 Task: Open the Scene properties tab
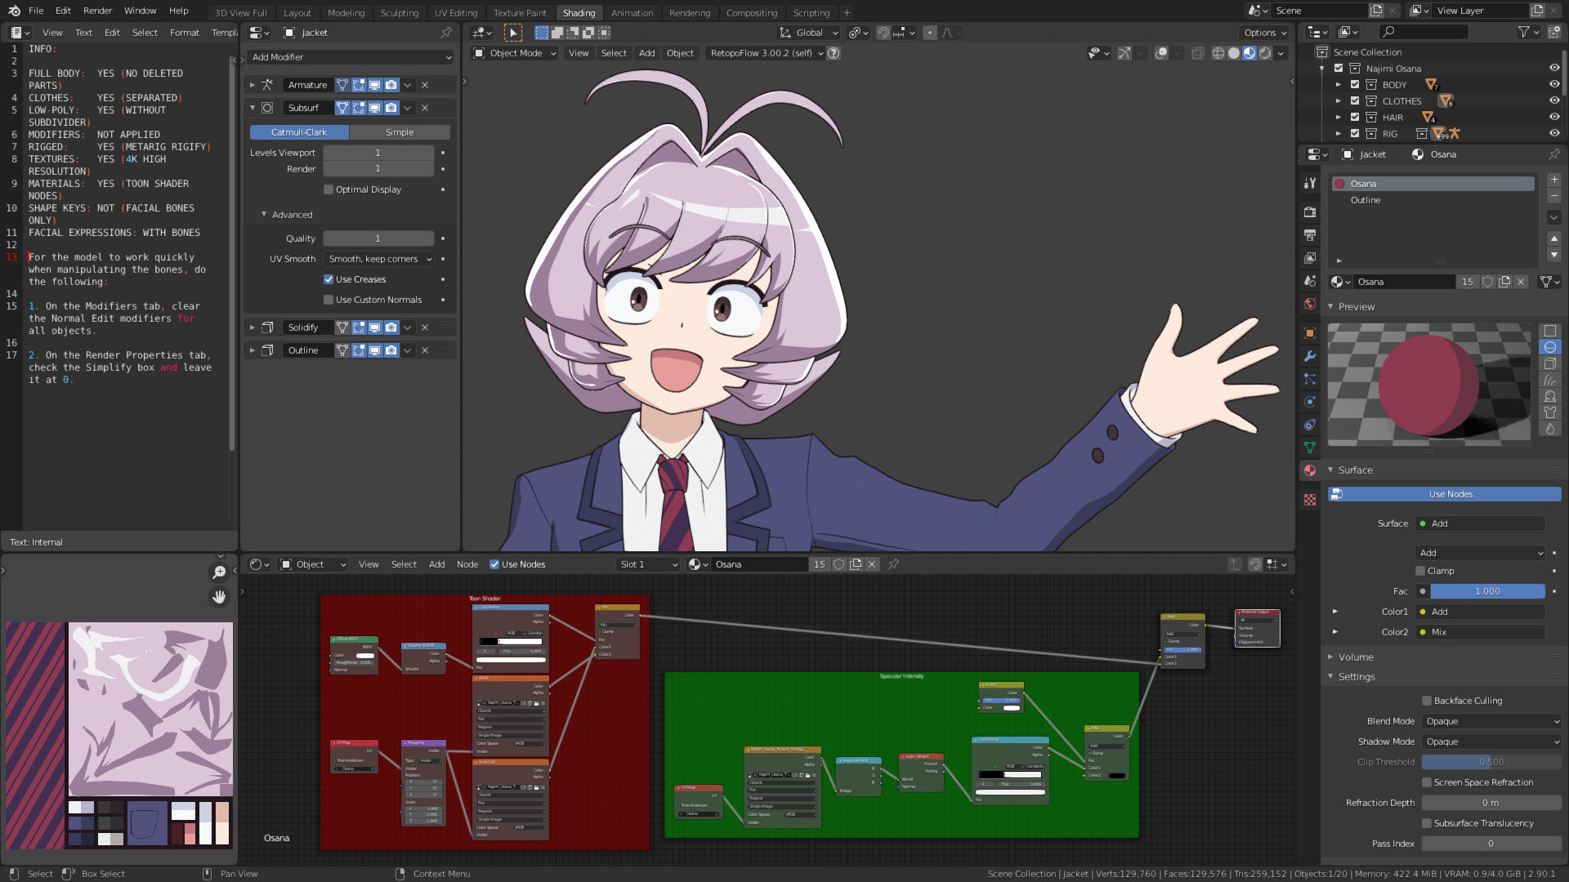[x=1310, y=281]
